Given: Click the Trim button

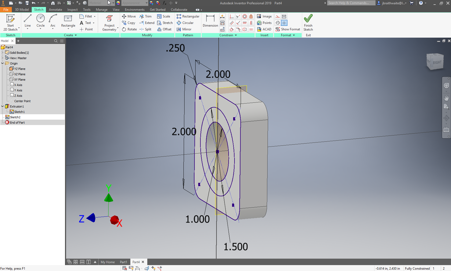Looking at the screenshot, I should pos(145,16).
